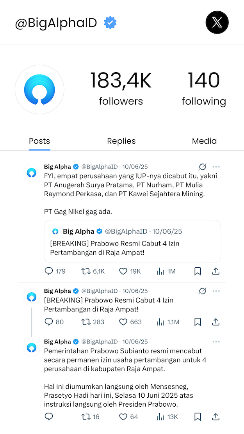The width and height of the screenshot is (244, 434).
Task: Bookmark the BREAKING Prabowo post
Action: click(x=198, y=322)
